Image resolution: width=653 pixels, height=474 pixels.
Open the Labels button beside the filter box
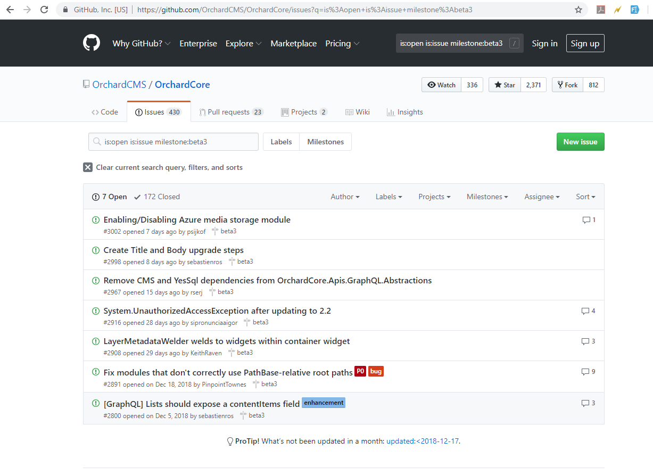coord(281,142)
